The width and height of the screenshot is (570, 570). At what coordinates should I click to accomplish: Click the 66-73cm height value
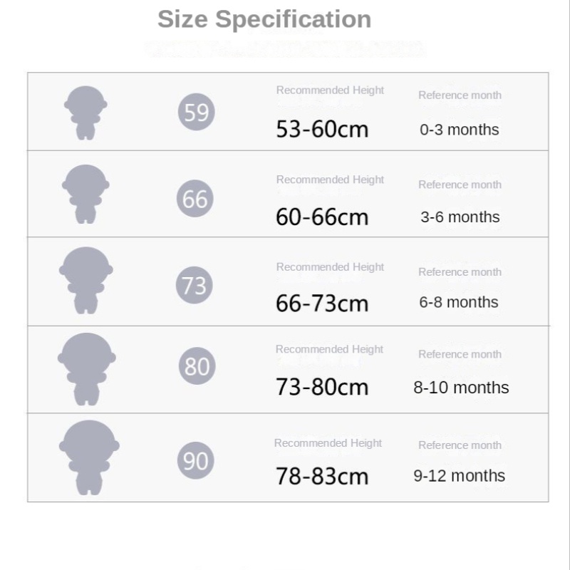click(322, 304)
